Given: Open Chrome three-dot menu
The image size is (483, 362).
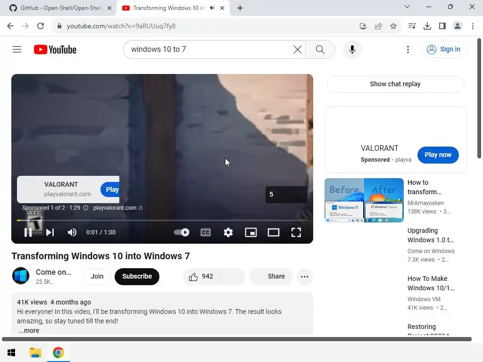Looking at the screenshot, I should coord(473,26).
